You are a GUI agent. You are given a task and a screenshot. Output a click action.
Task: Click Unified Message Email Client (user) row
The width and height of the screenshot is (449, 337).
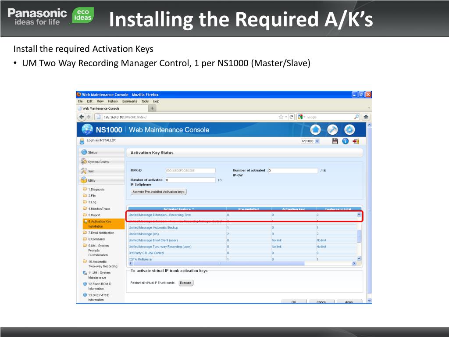(242, 240)
